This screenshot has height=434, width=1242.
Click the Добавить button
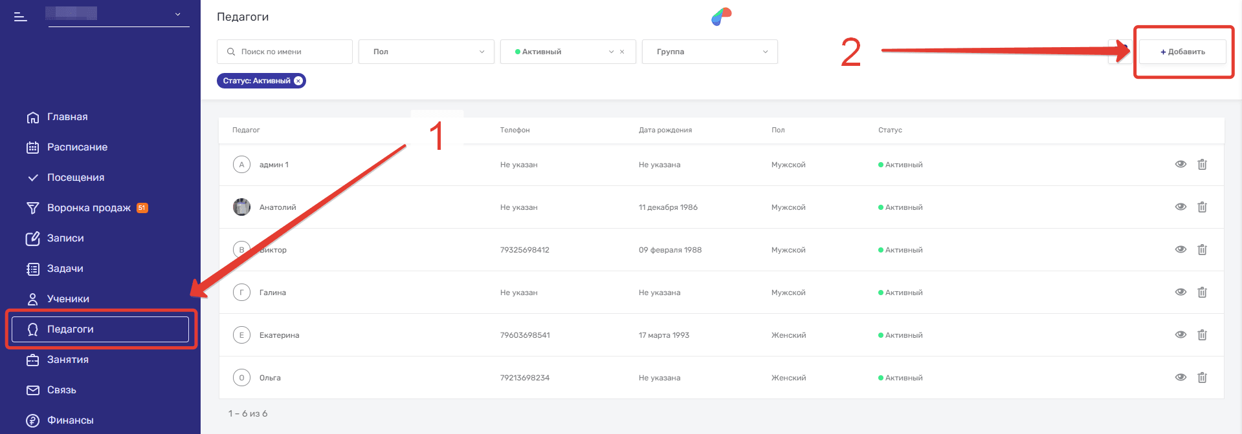coord(1182,52)
